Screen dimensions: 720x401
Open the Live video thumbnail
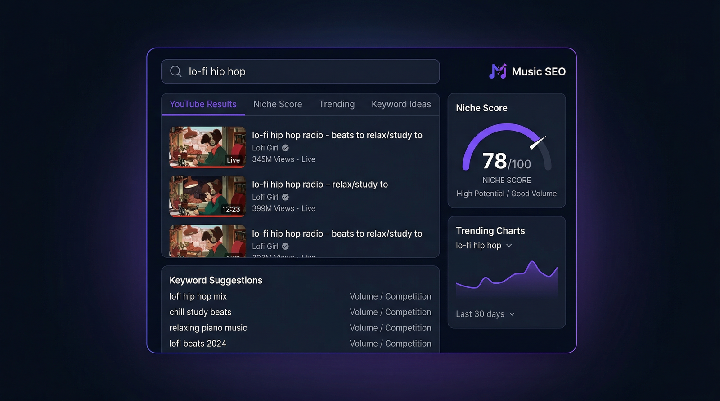(207, 147)
